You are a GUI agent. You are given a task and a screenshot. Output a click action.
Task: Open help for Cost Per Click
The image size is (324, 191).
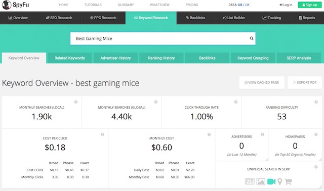(102, 134)
